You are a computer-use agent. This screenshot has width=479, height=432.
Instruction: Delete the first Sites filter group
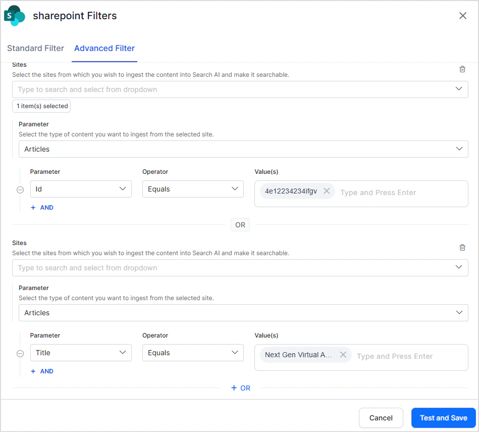click(462, 69)
